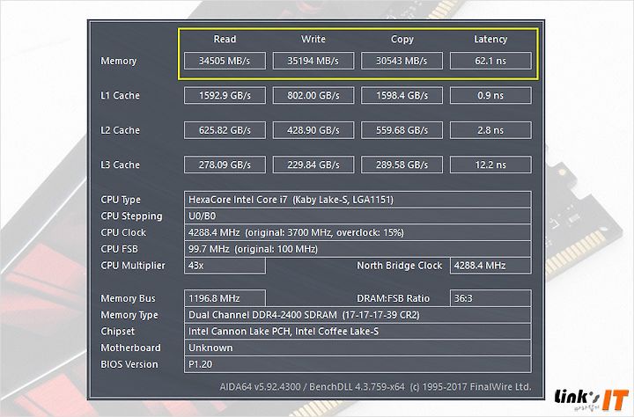
Task: Click L1 Cache copy value 1598.4 GB/s
Action: click(402, 95)
